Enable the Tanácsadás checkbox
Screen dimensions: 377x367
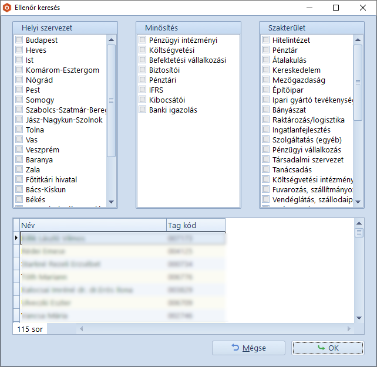coord(266,170)
